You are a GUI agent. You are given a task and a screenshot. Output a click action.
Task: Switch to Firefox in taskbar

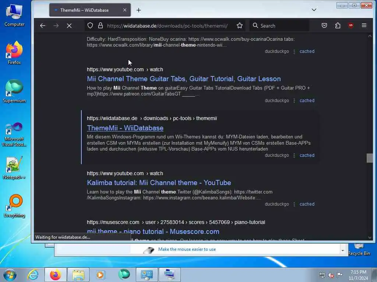(56, 275)
